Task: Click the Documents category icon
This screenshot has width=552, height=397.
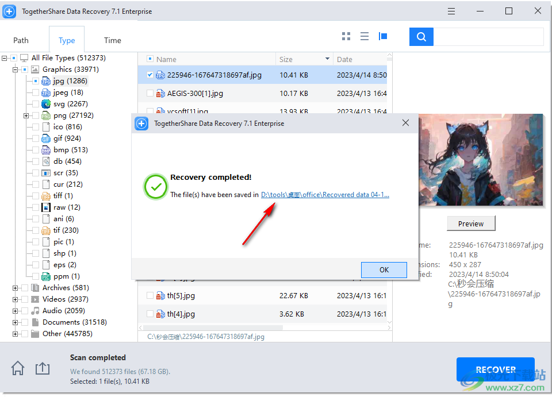Action: point(35,322)
